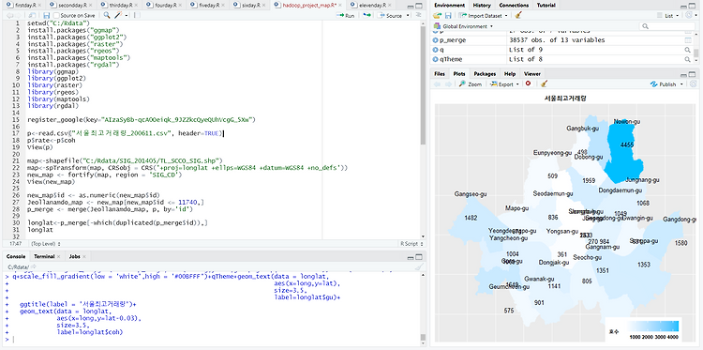Clear environment objects with broom icon

tap(518, 15)
